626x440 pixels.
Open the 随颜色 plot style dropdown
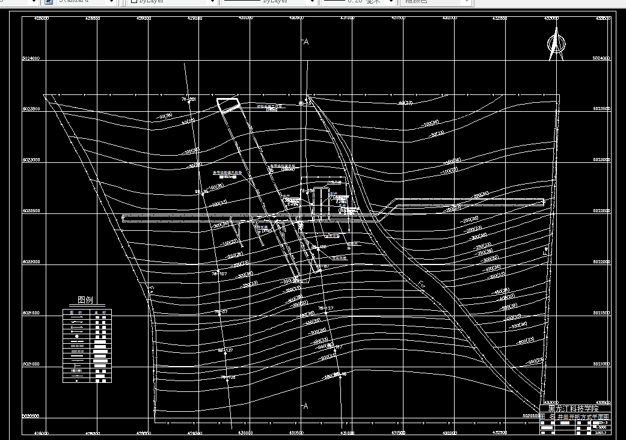[436, 2]
